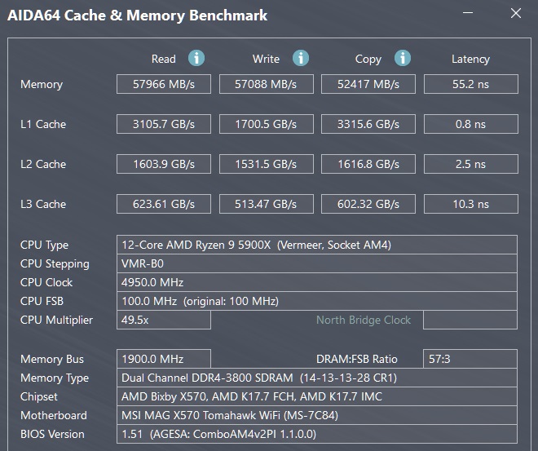Click the Copy column info icon
This screenshot has width=538, height=451.
pyautogui.click(x=402, y=58)
